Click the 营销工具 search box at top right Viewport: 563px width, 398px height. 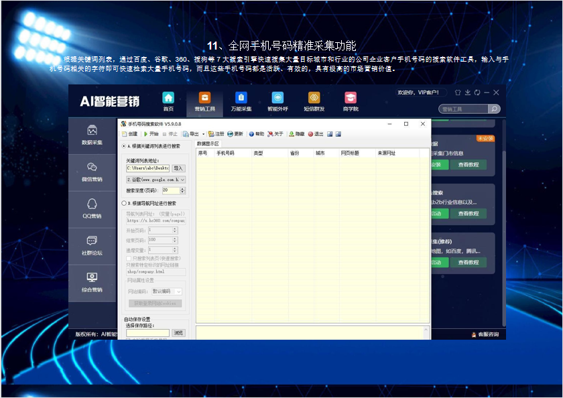click(x=464, y=109)
